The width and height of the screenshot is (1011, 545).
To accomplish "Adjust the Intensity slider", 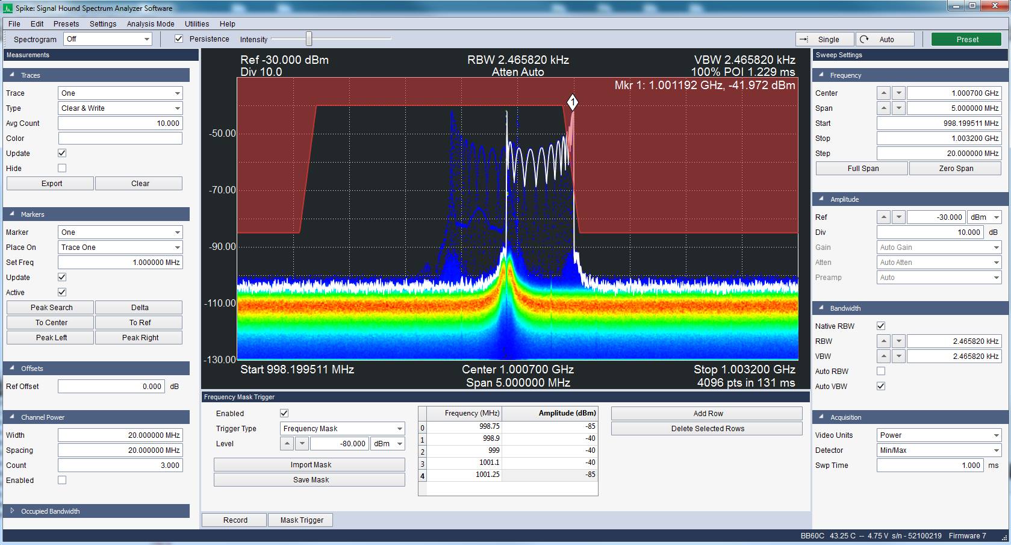I will (308, 39).
